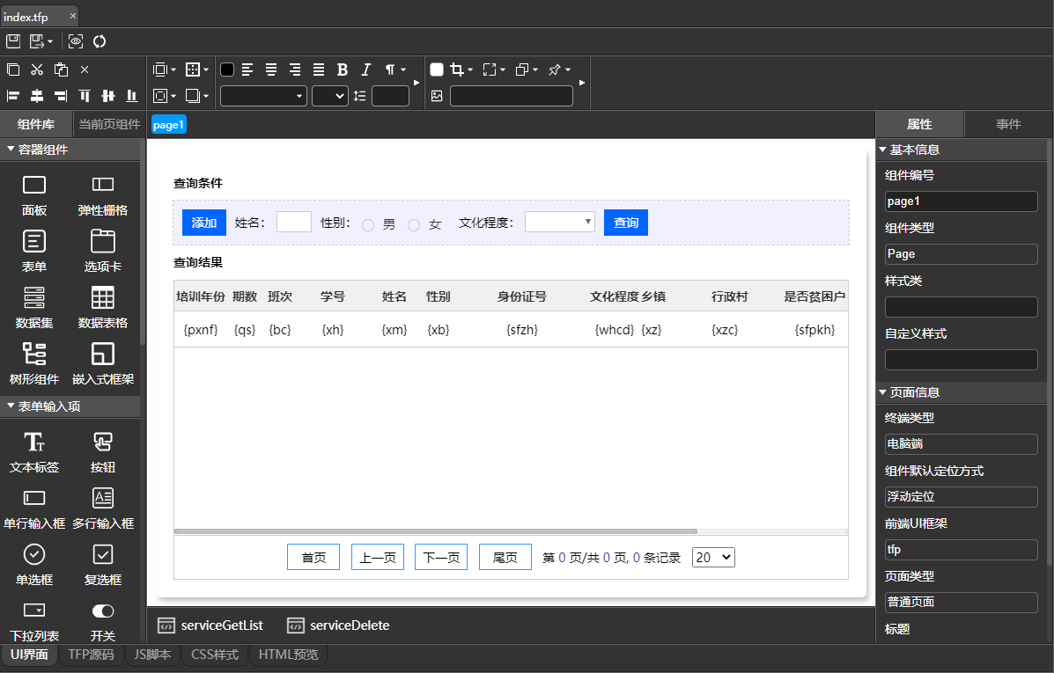Click the center text alignment icon
This screenshot has height=673, width=1054.
(271, 69)
